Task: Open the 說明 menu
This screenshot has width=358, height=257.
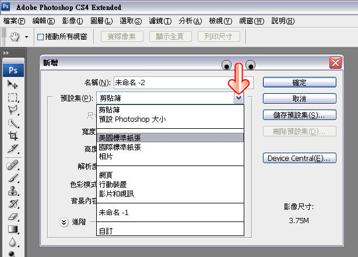Action: (x=283, y=21)
